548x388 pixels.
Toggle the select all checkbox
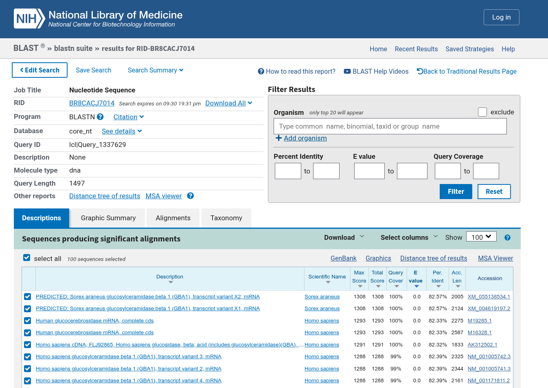point(27,258)
